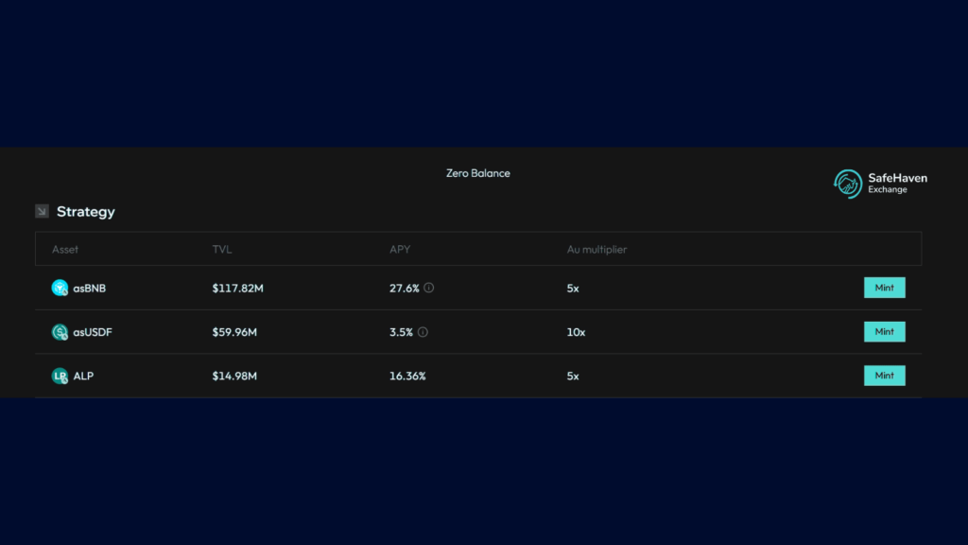968x545 pixels.
Task: Select the ALP asset name
Action: click(x=83, y=377)
